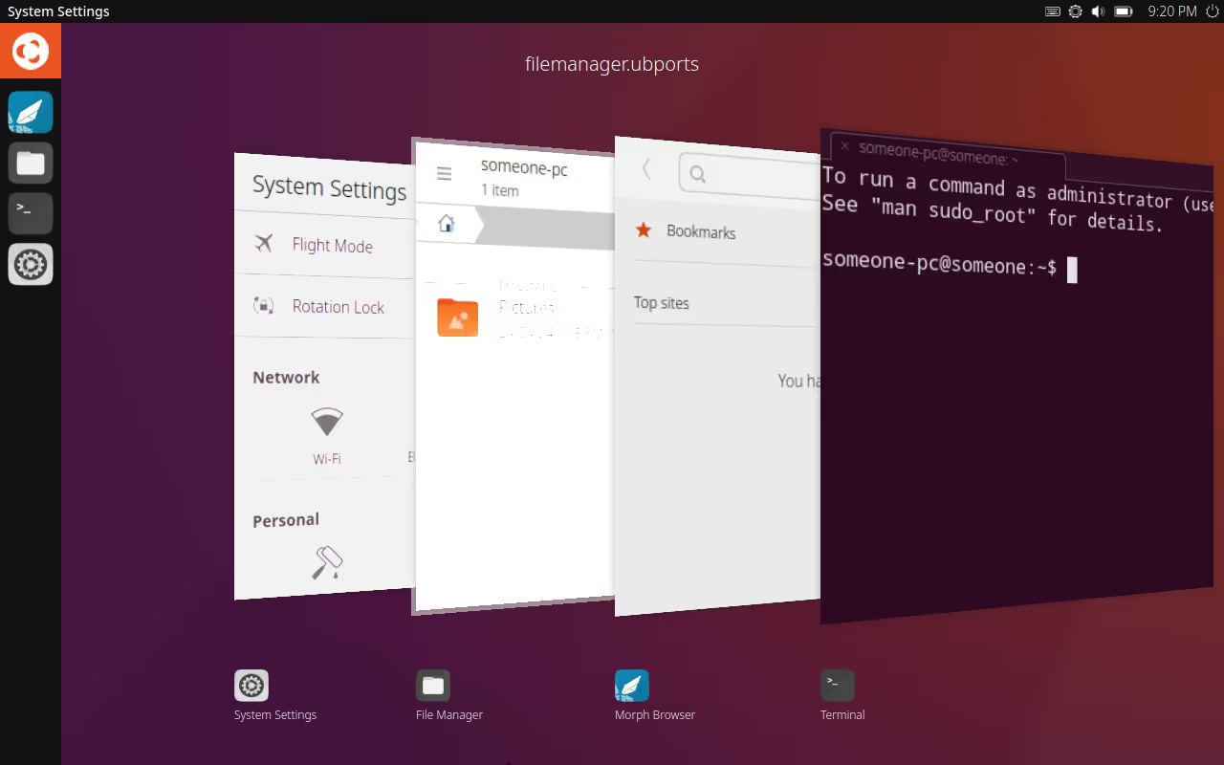Click the System Settings title in the menu bar

click(58, 11)
